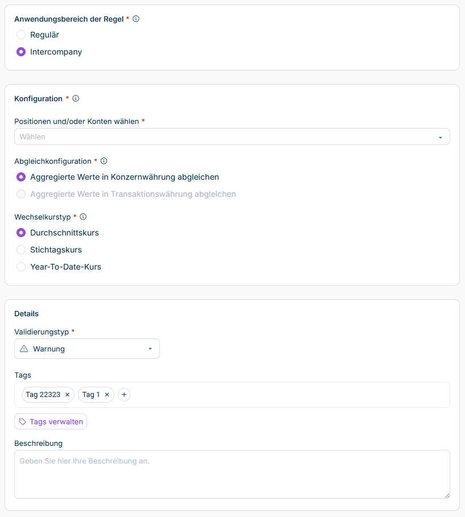The height and width of the screenshot is (517, 465).
Task: Expand the Validierungstyp Warnung dropdown
Action: click(x=87, y=349)
